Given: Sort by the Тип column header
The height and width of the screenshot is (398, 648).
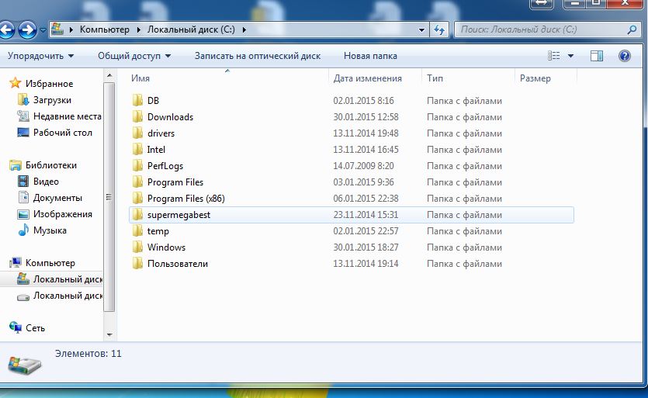Looking at the screenshot, I should point(435,78).
